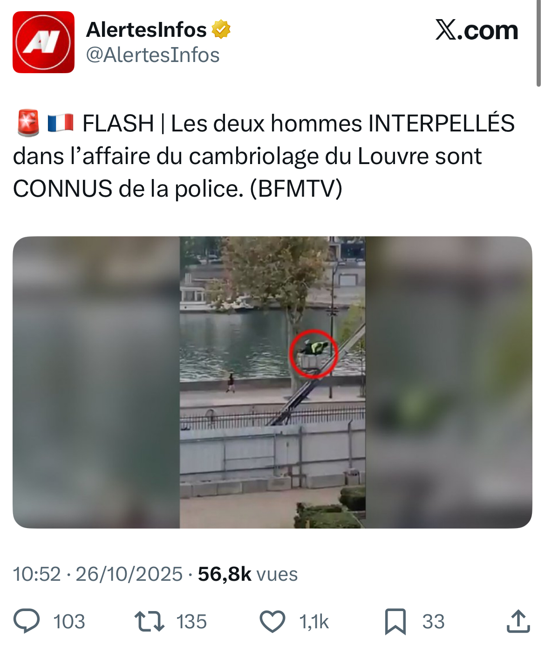This screenshot has height=660, width=545.
Task: Open the 10:52 timestamp link
Action: click(37, 574)
